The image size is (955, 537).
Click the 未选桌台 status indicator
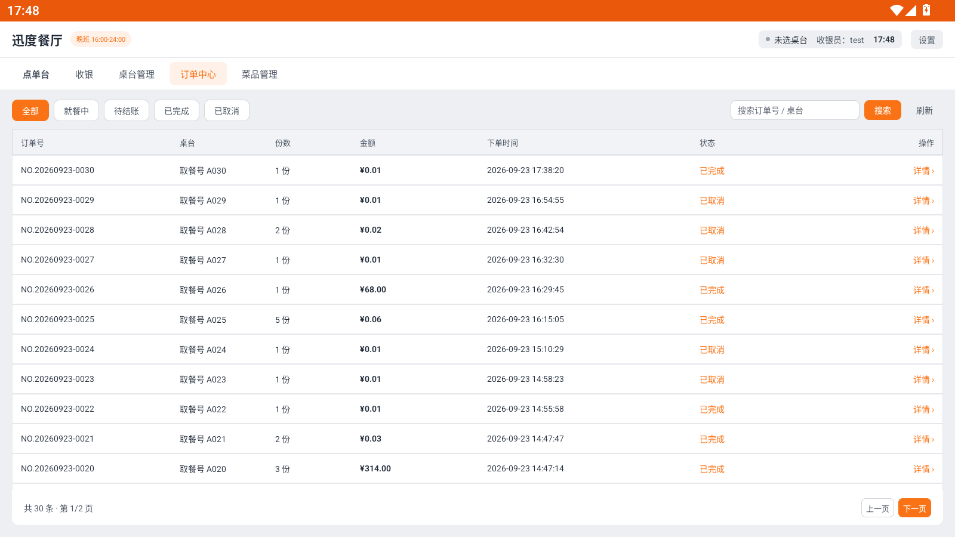coord(786,40)
